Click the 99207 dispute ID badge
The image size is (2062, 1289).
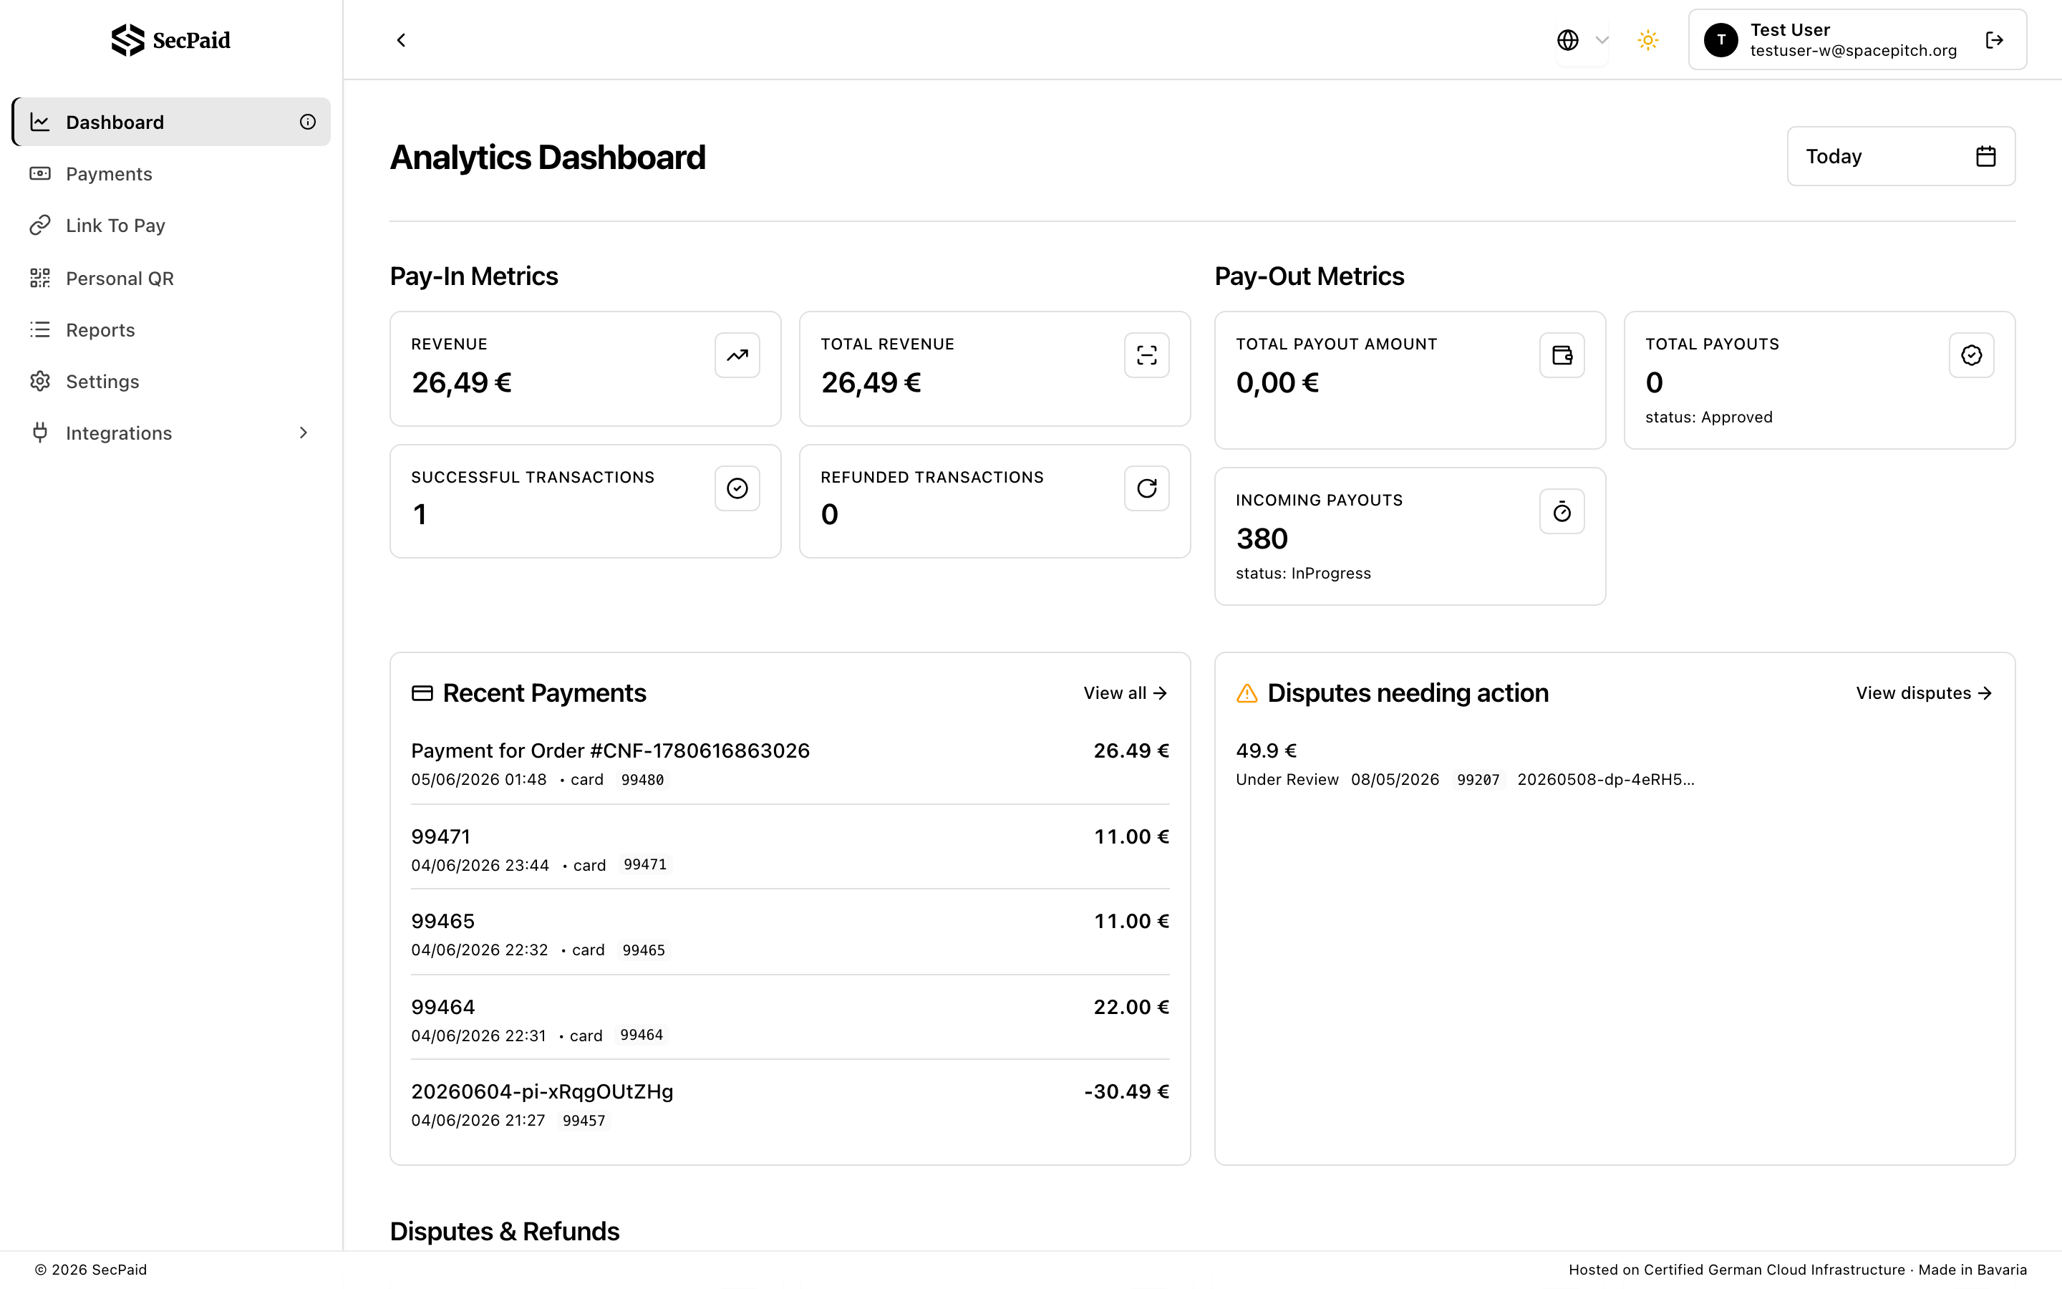click(x=1478, y=780)
